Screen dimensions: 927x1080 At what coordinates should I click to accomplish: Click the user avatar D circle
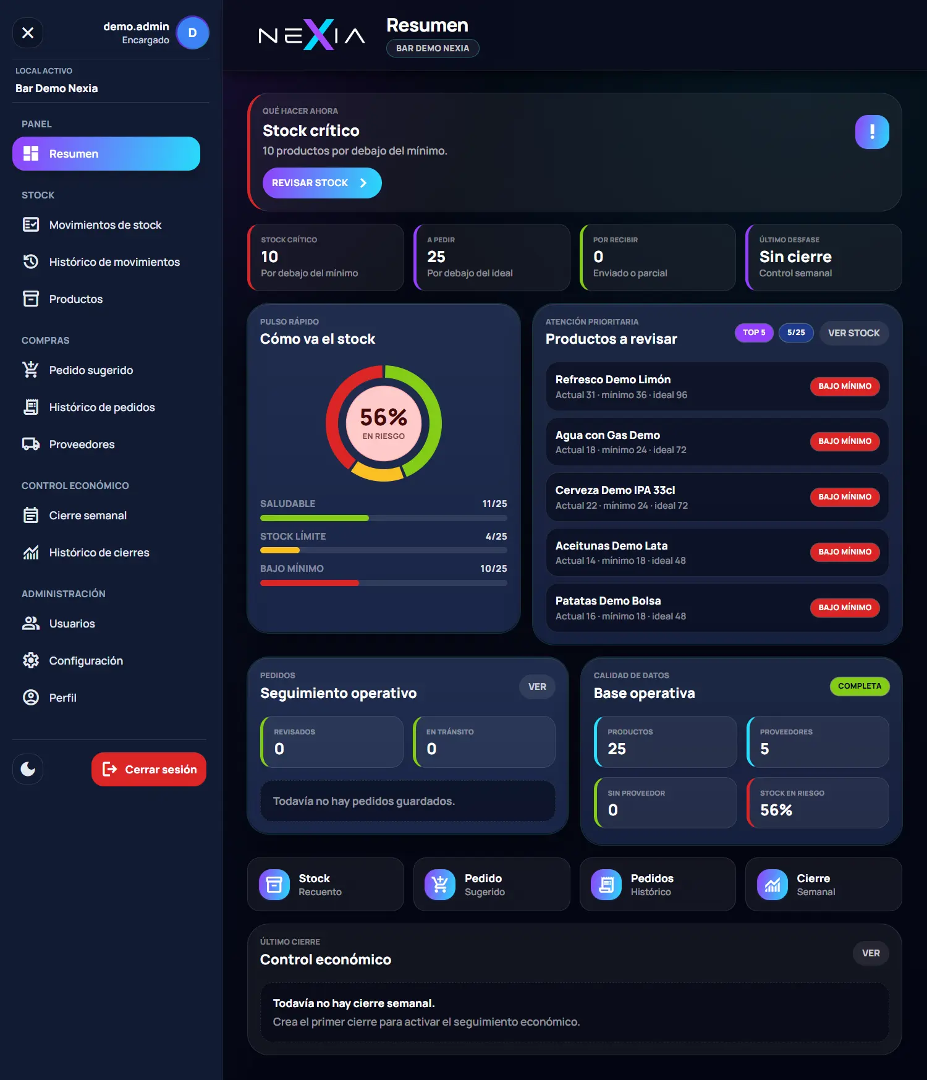point(192,33)
